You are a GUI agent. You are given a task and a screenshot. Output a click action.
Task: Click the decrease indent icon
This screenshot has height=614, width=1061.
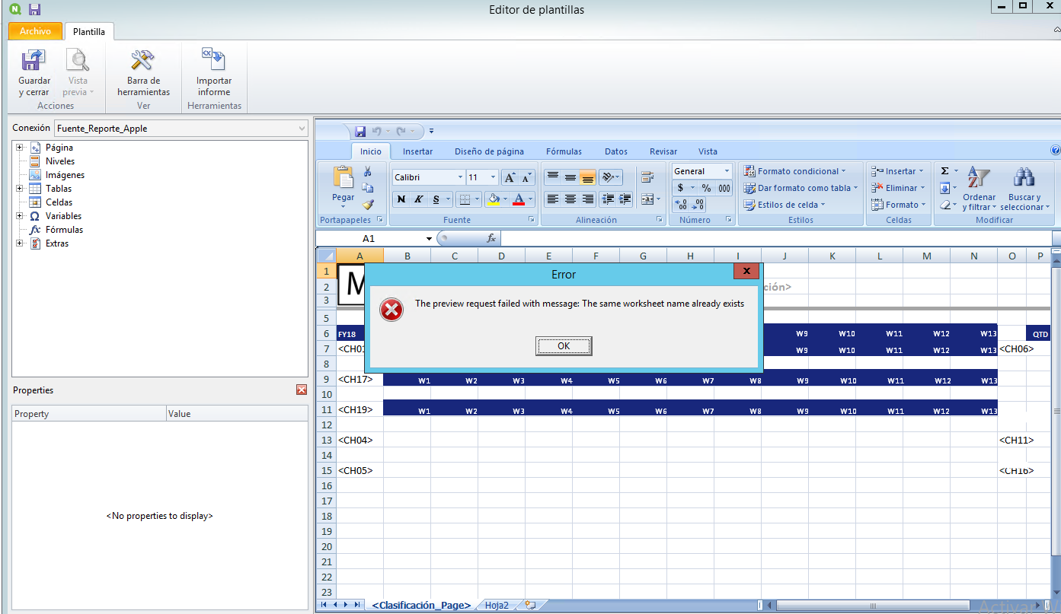click(x=608, y=199)
